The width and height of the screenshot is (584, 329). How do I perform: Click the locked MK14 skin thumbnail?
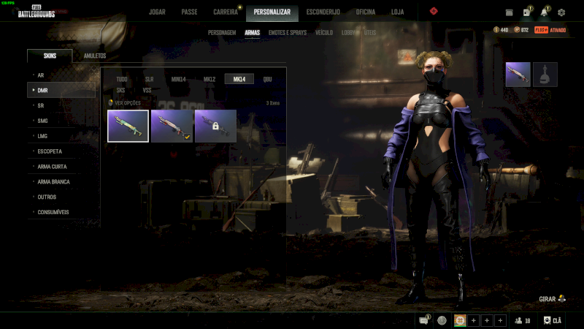[x=215, y=126]
